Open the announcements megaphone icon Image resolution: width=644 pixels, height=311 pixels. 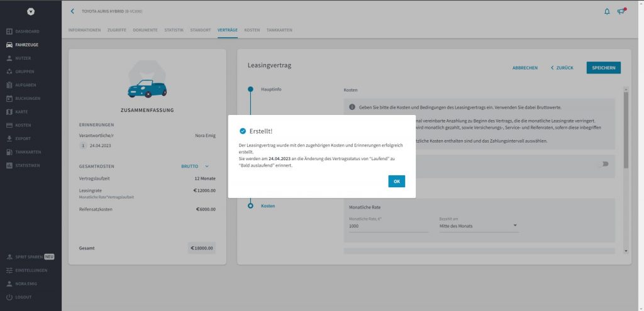[x=621, y=11]
